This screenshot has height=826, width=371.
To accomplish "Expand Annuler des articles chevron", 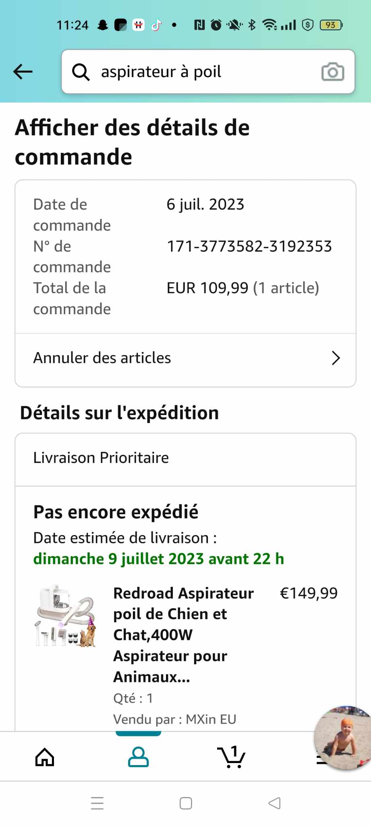I will click(336, 358).
